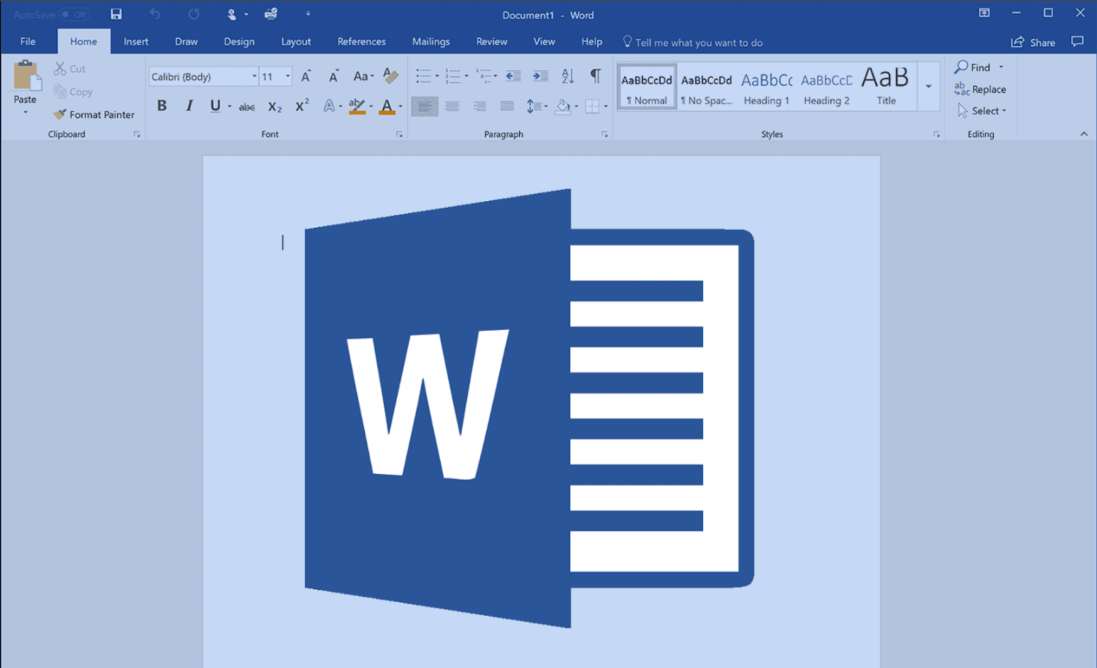1097x668 pixels.
Task: Open the References tab
Action: (361, 41)
